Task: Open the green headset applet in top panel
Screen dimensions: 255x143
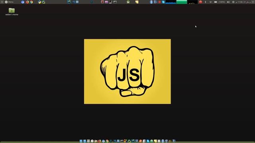Action: point(128,2)
